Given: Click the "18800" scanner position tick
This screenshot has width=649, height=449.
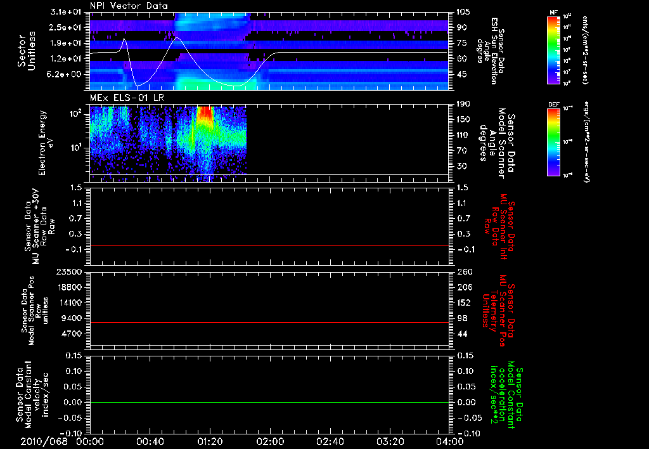Looking at the screenshot, I should coord(69,287).
